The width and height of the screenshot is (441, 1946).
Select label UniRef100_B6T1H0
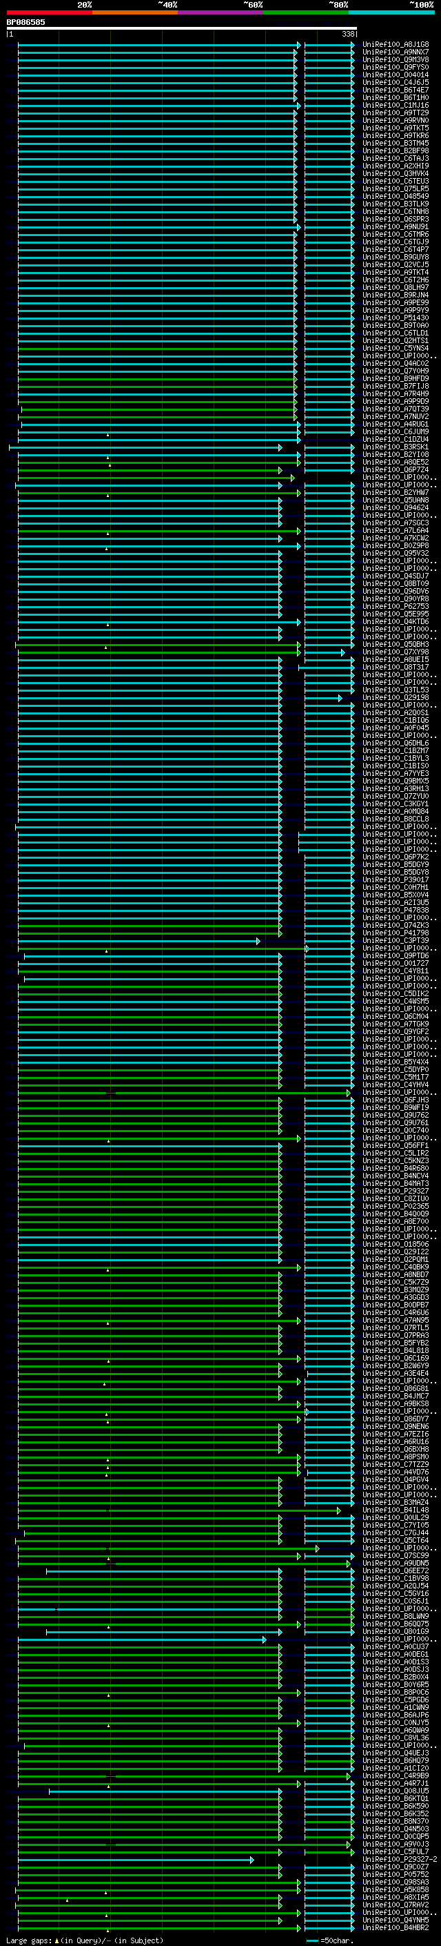point(395,97)
